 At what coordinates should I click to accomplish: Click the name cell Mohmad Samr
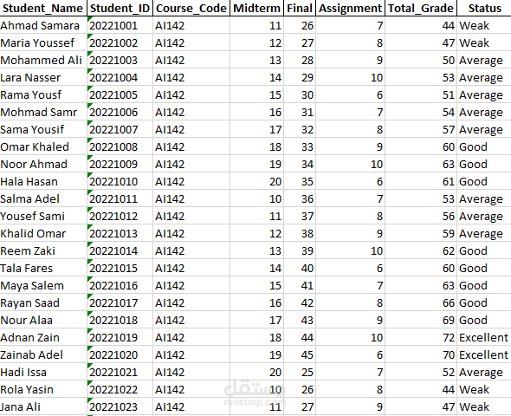click(43, 112)
